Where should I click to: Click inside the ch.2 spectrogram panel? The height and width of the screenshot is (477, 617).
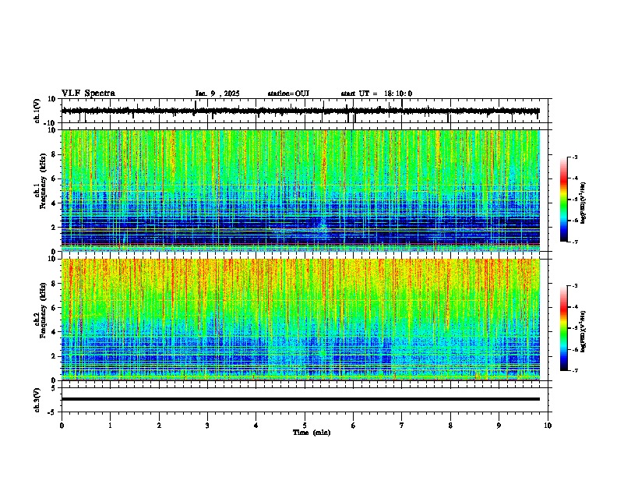300,320
